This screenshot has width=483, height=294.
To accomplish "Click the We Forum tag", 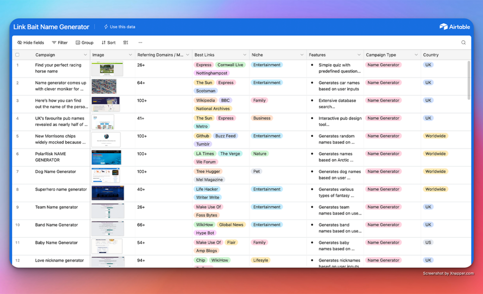I will click(x=206, y=162).
